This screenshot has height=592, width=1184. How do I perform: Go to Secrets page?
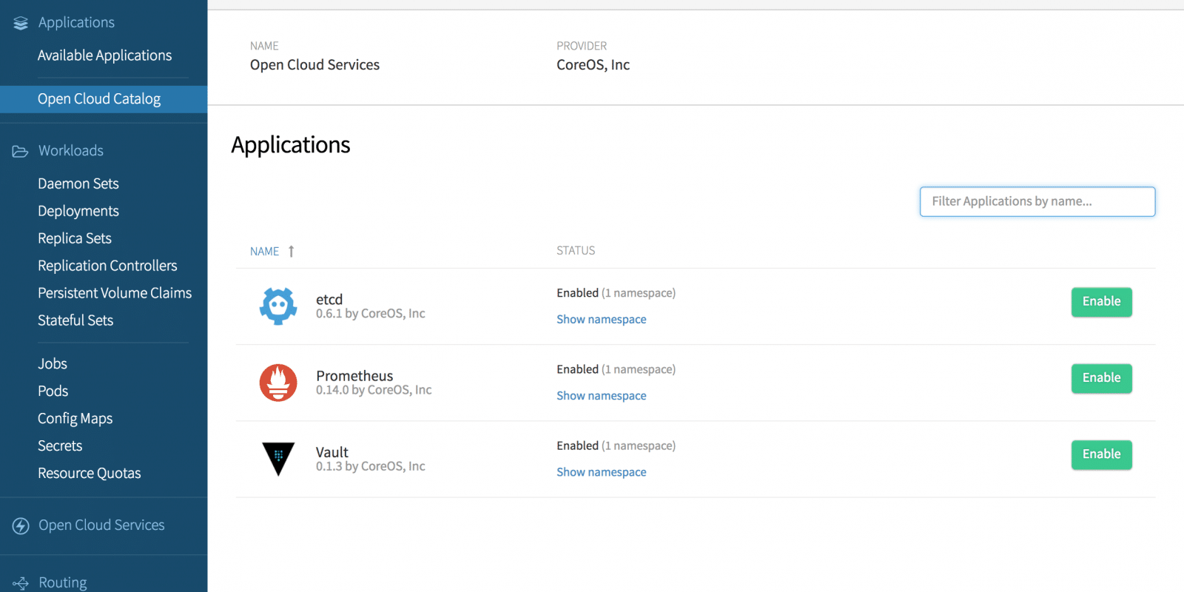coord(60,446)
